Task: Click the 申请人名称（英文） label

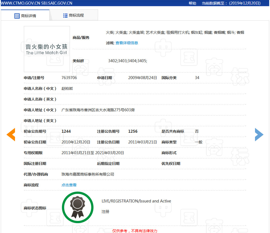Action: click(40, 99)
